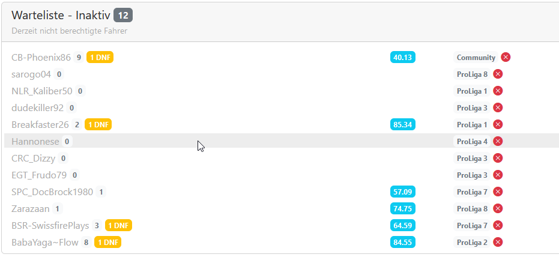Open driver profile BabaYaga~Flow
This screenshot has width=559, height=266.
(45, 243)
